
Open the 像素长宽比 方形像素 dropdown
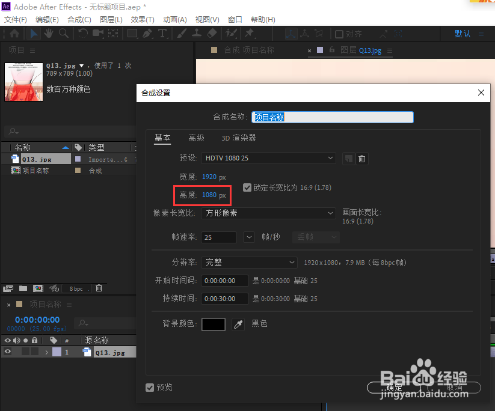tap(268, 213)
